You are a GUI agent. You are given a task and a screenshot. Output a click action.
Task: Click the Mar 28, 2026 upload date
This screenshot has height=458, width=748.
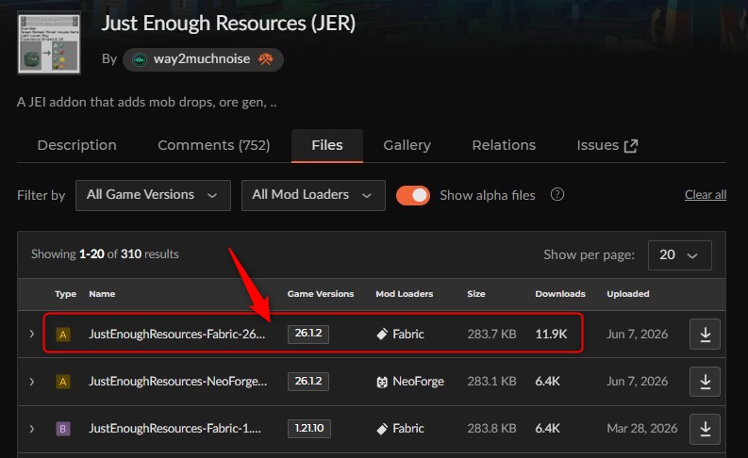642,429
